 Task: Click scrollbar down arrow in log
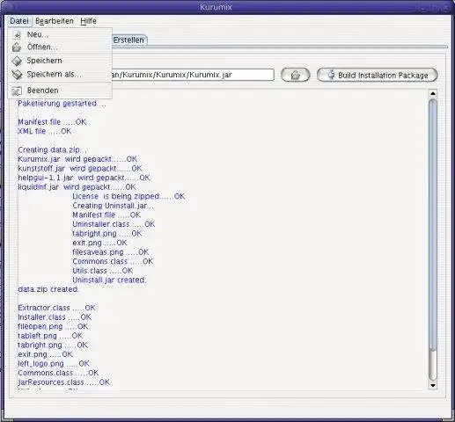(433, 385)
